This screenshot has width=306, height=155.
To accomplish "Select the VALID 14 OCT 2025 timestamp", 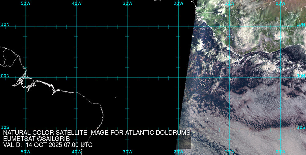I will click(x=48, y=145).
